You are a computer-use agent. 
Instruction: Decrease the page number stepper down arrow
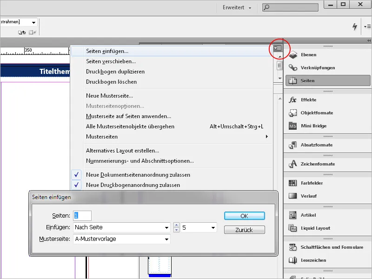pos(176,230)
